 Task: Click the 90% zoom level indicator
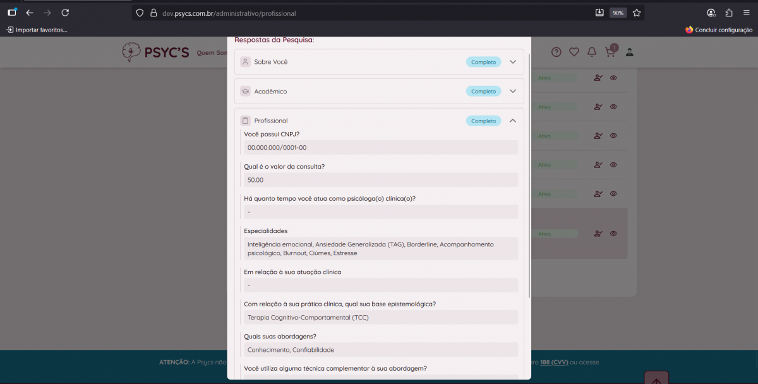(x=618, y=13)
